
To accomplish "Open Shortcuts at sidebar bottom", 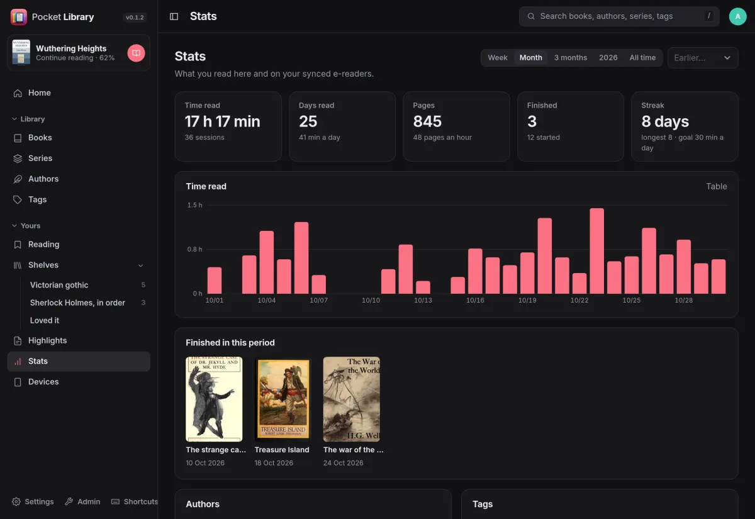I will [x=134, y=501].
